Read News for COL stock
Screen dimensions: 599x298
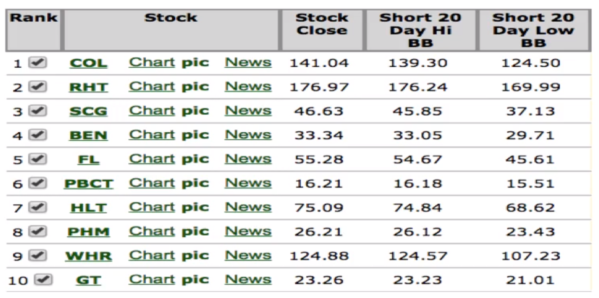coord(248,63)
